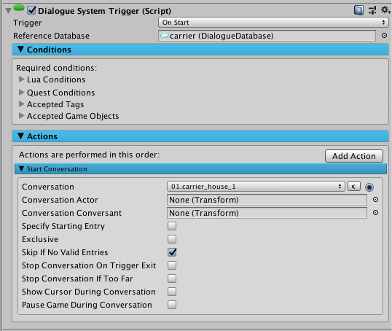This screenshot has width=392, height=331.
Task: Enable the Exclusive checkbox
Action: click(172, 239)
